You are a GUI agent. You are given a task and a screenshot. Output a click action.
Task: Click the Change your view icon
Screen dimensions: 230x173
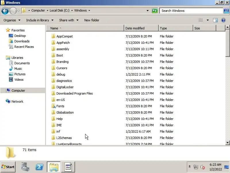tap(200, 20)
